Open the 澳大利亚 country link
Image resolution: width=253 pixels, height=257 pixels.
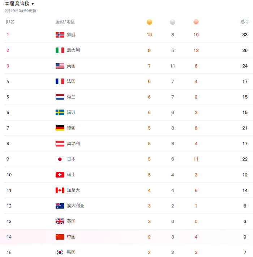tap(76, 206)
